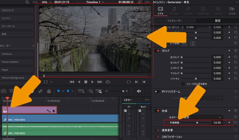Select the blue IMG_1930.MOV video clip
The width and height of the screenshot is (239, 140).
[60, 118]
